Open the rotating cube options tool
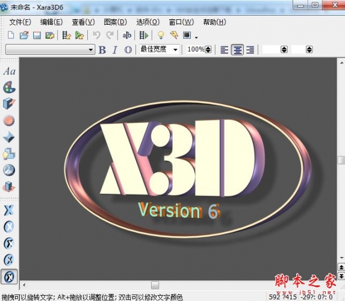This screenshot has width=345, height=301. [x=9, y=187]
